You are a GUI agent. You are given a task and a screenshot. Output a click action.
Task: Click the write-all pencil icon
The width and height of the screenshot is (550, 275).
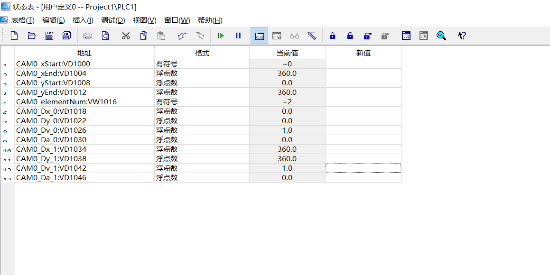(x=312, y=36)
